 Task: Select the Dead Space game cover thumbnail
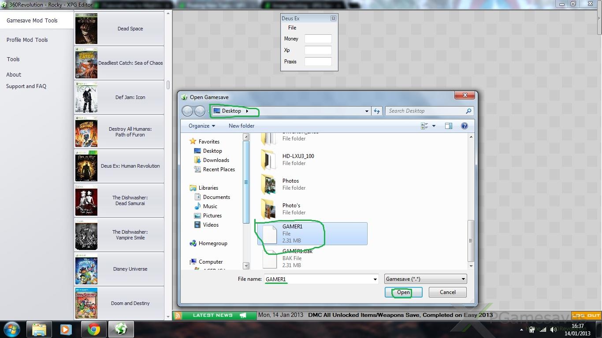tap(86, 29)
